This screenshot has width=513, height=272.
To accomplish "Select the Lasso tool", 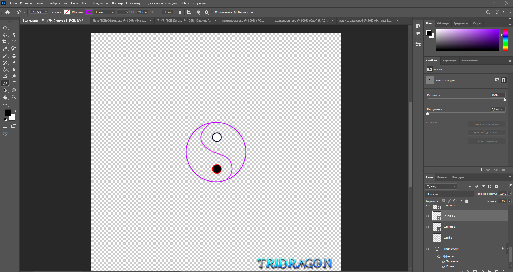I will 5,35.
